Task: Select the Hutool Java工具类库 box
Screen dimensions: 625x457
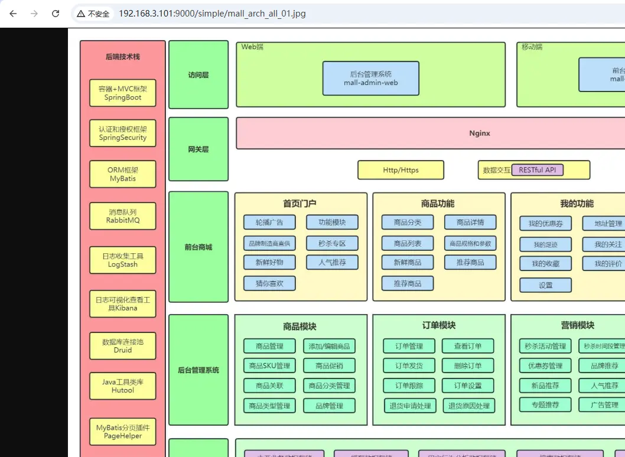Action: point(123,386)
